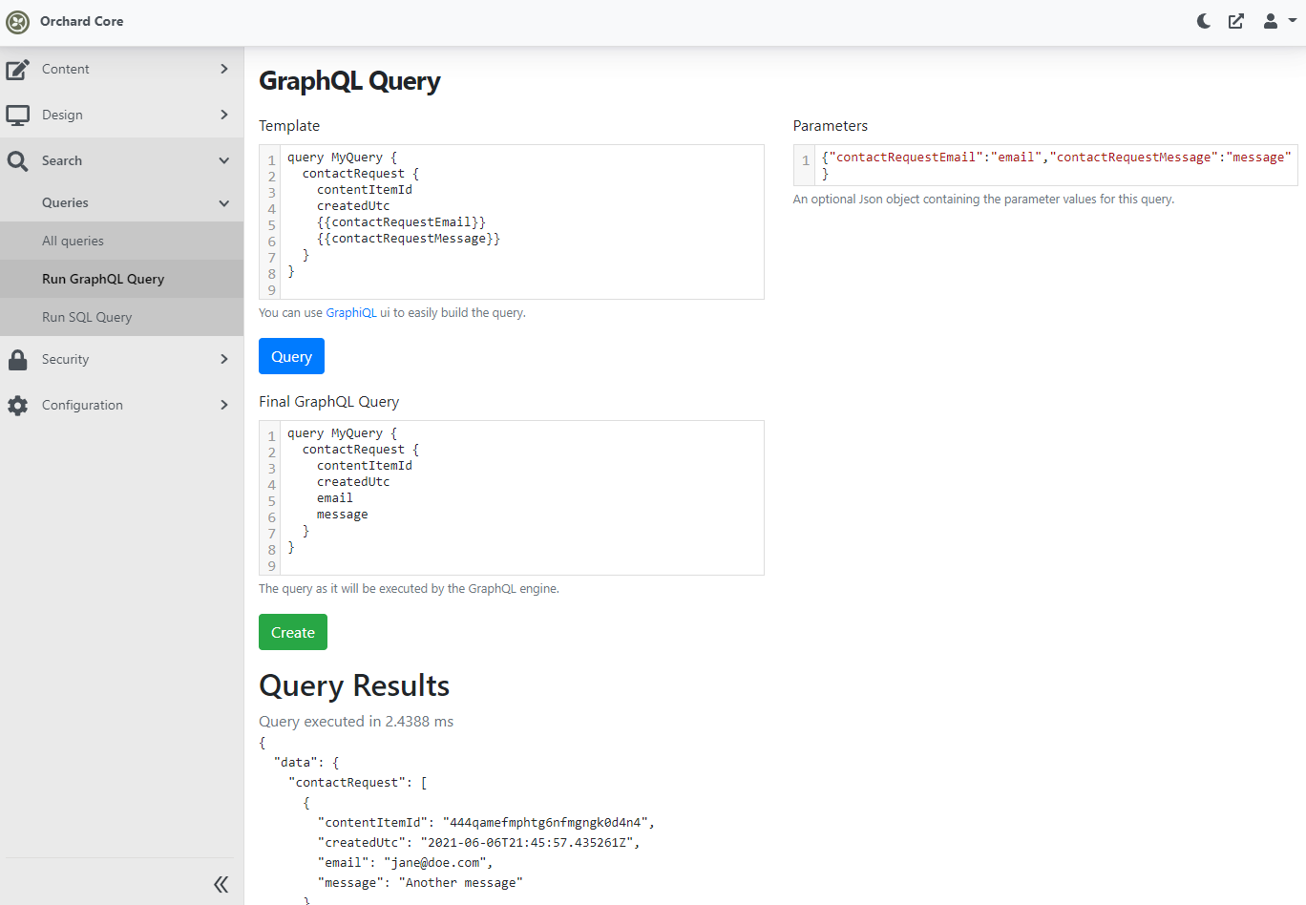Click the Query Results heading

[x=354, y=685]
